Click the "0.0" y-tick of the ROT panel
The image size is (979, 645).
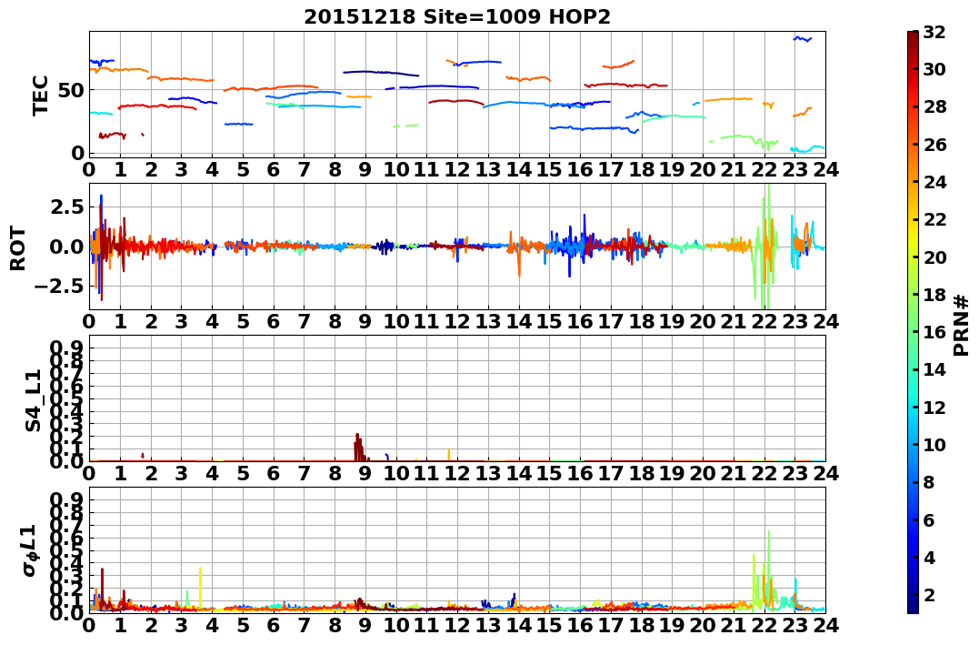[68, 247]
